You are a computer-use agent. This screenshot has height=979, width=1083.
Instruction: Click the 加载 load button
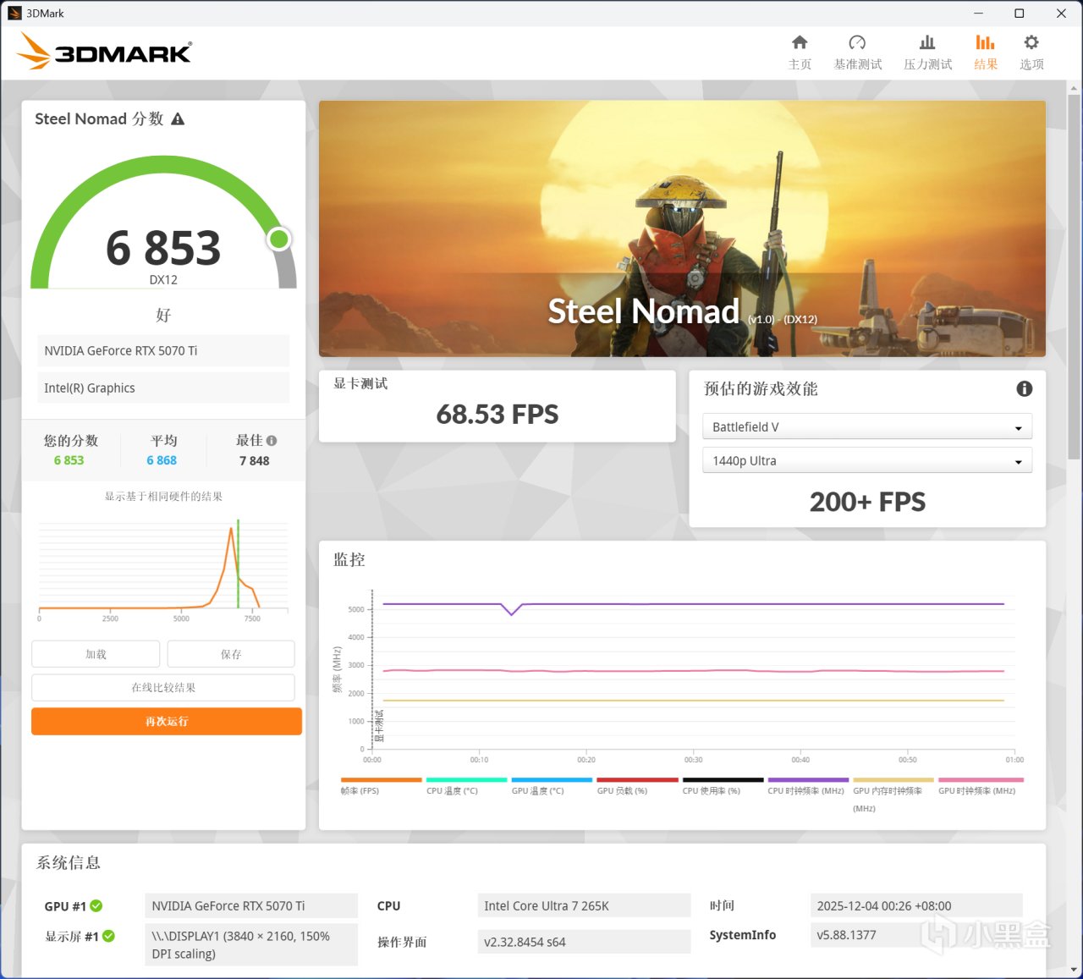coord(96,654)
